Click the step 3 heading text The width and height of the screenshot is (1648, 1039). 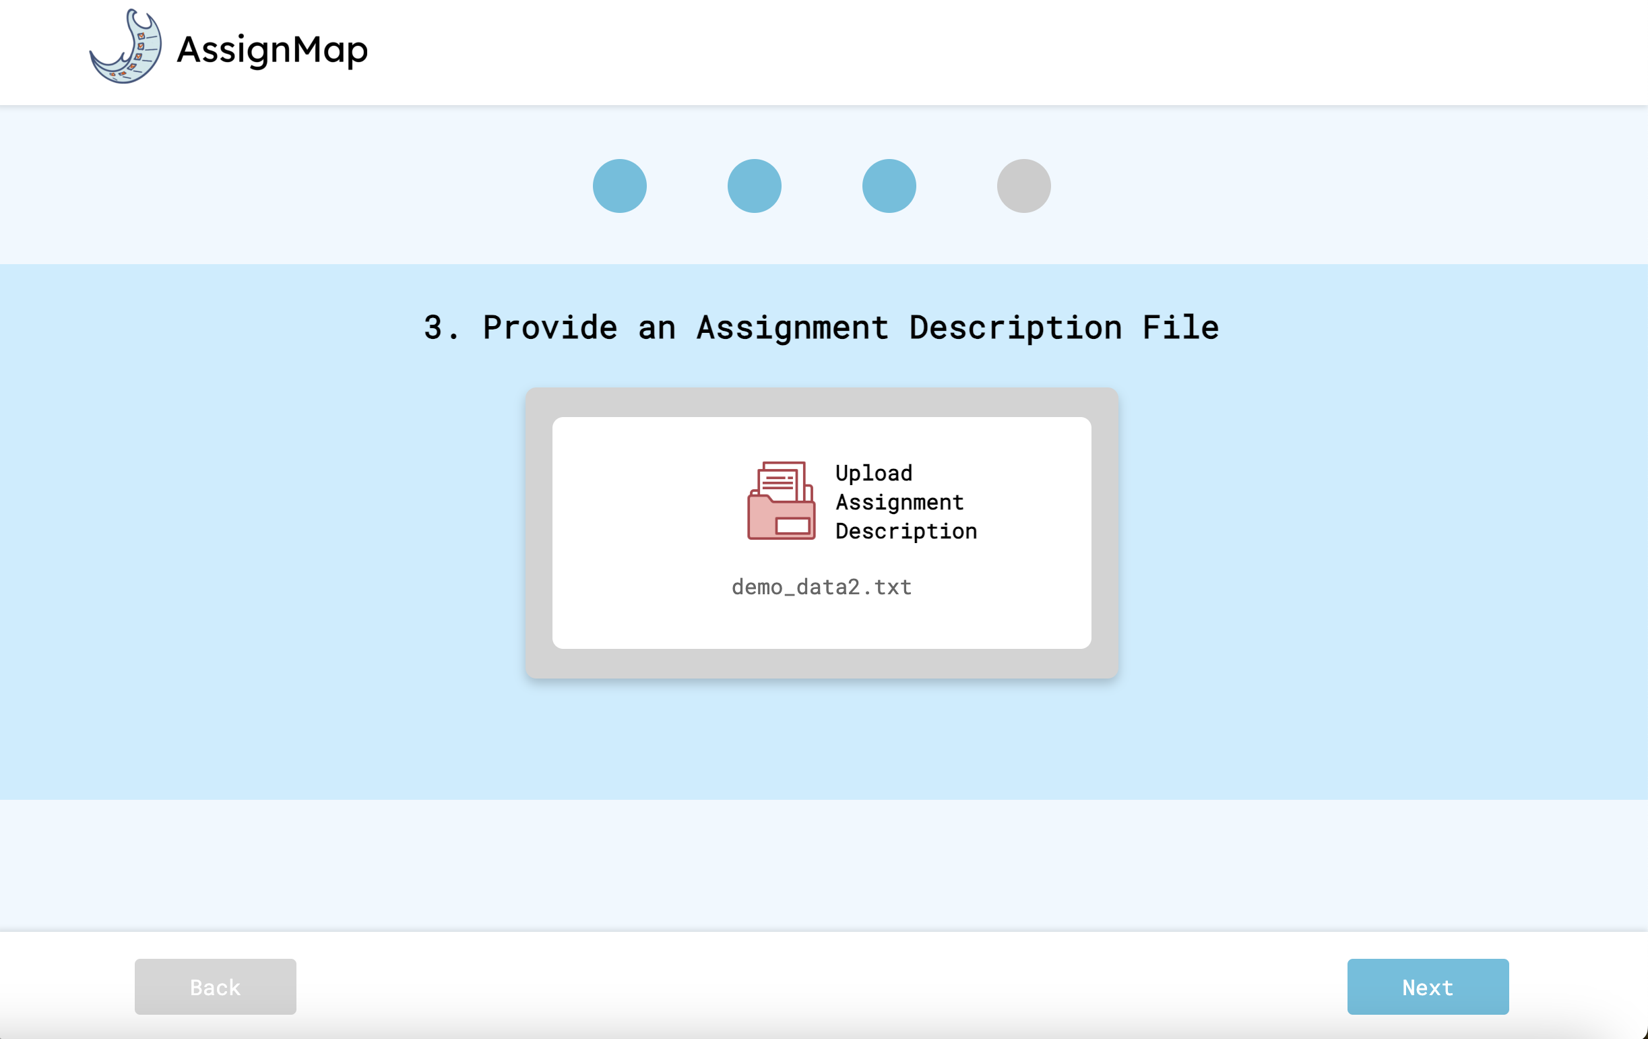[x=821, y=327]
